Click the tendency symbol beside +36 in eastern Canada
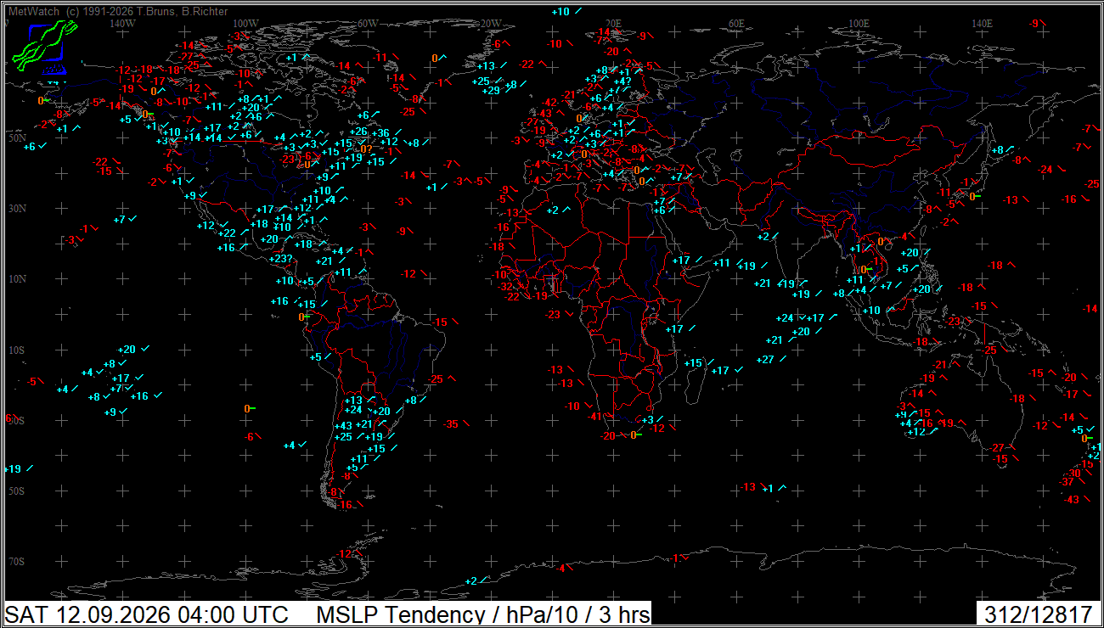1104x628 pixels. [397, 133]
